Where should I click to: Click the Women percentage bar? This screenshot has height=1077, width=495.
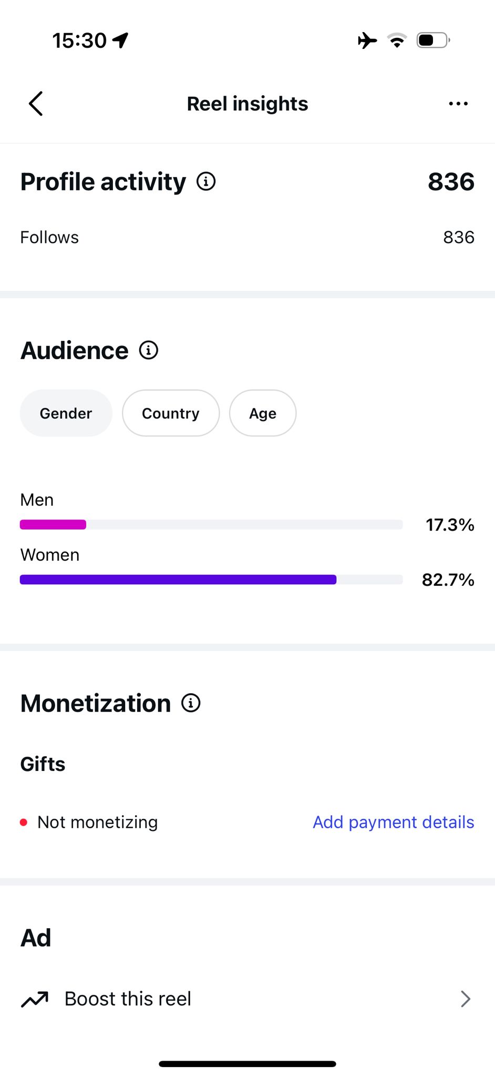tap(211, 580)
